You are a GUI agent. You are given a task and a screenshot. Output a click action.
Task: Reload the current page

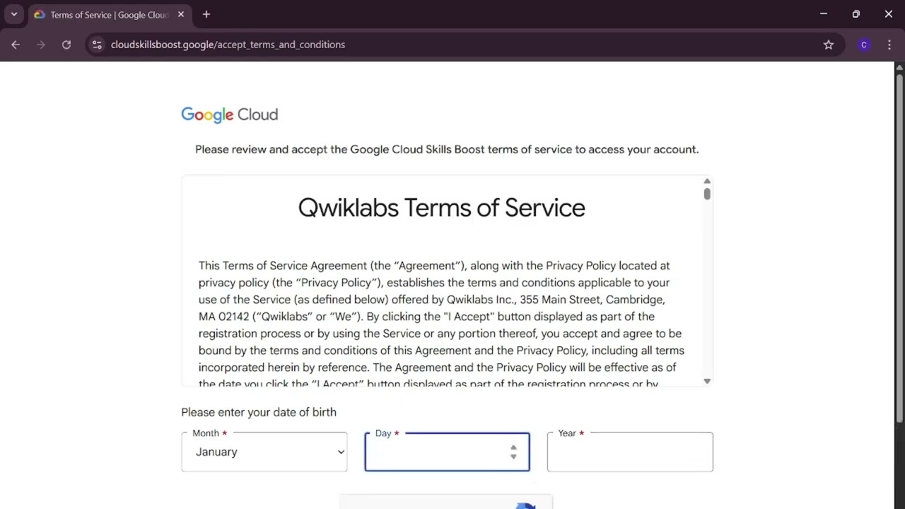pos(66,45)
